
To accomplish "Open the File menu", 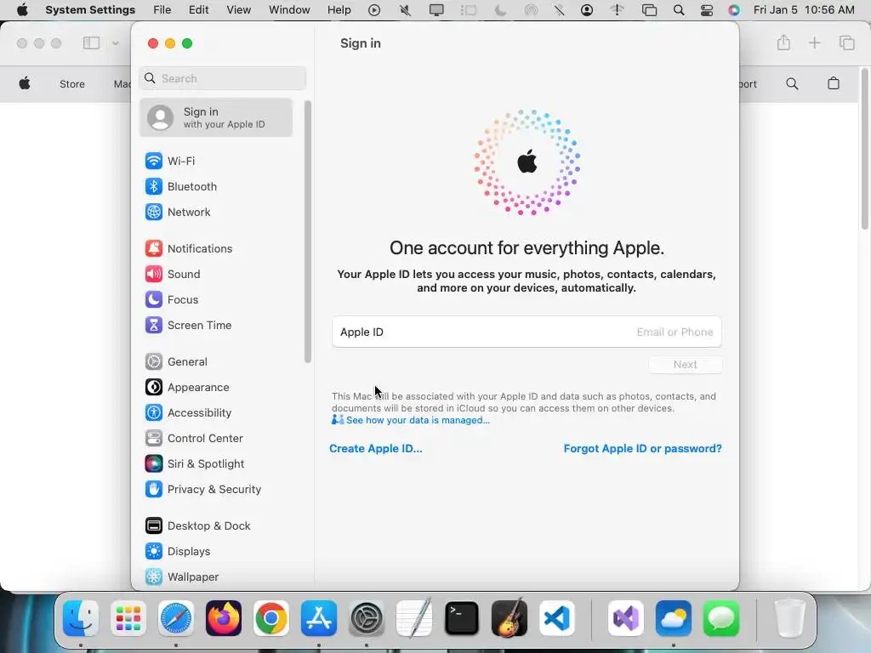I will point(162,10).
